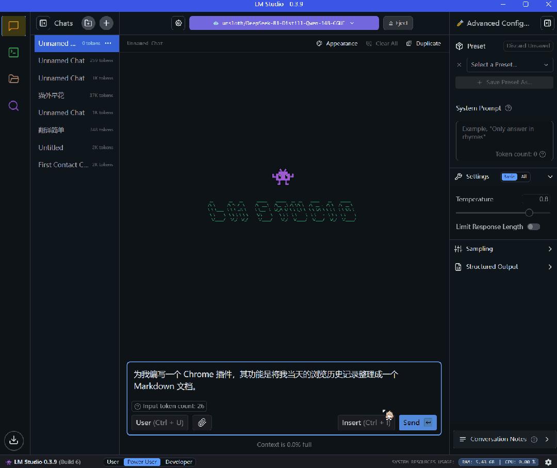Click Clear All messages

pos(382,43)
